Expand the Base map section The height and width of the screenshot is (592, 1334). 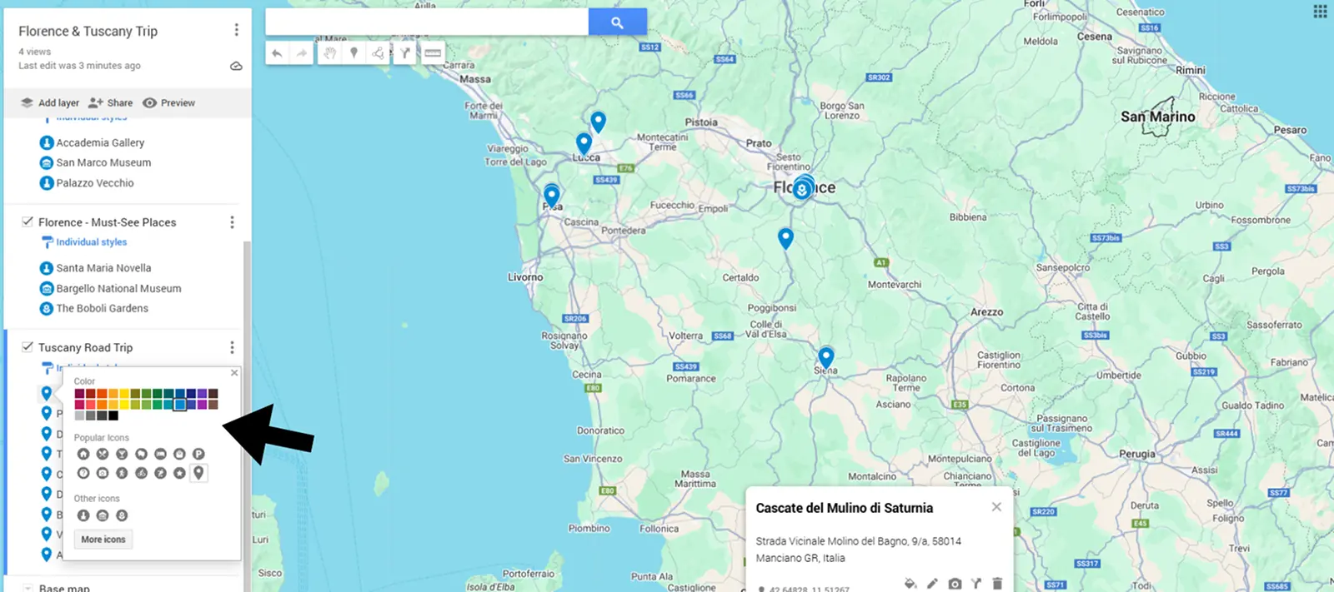click(x=28, y=588)
